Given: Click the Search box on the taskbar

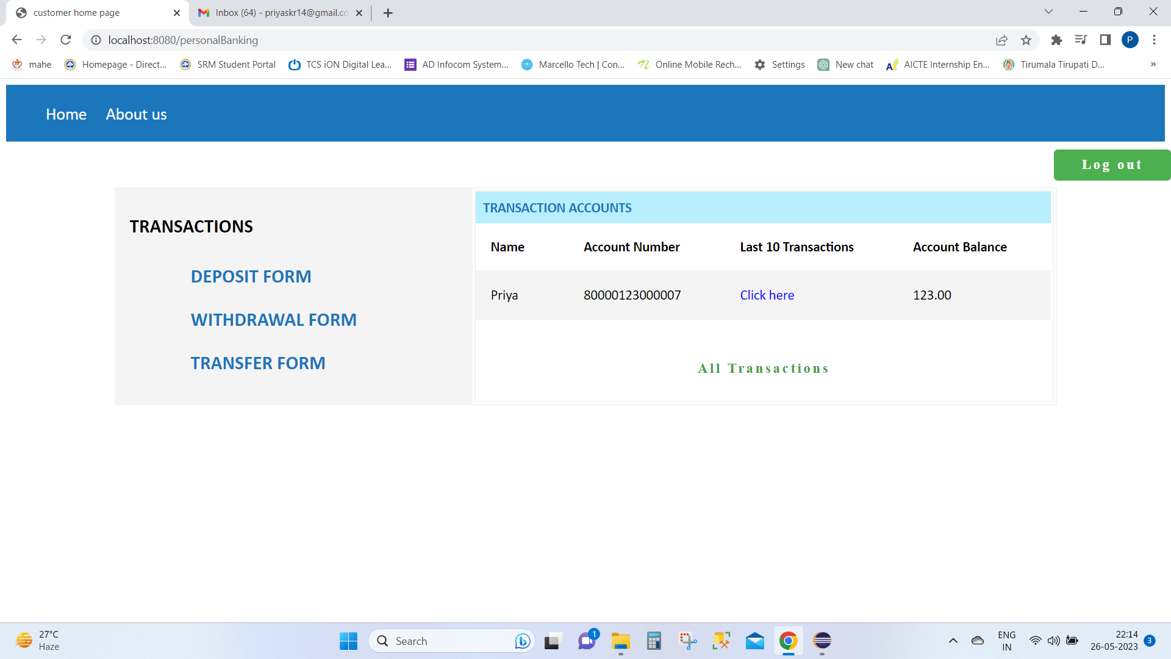Looking at the screenshot, I should (x=451, y=641).
